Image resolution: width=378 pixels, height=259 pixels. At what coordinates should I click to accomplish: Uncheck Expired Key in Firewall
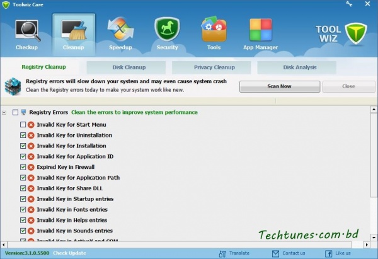coord(23,167)
